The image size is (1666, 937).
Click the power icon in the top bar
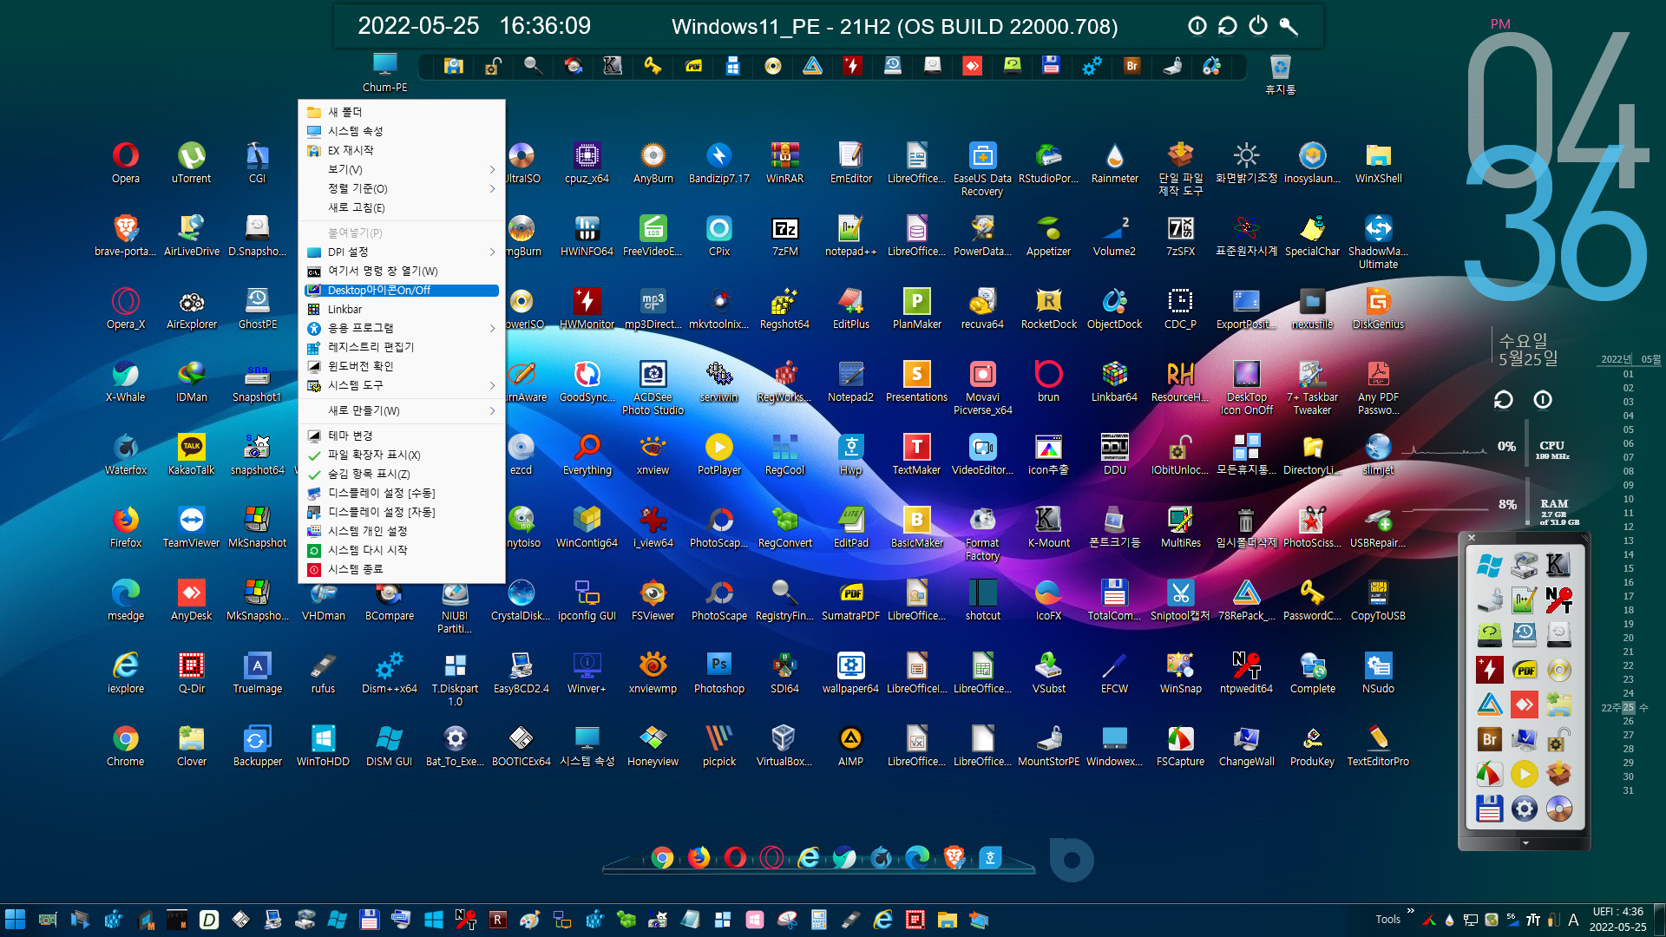[x=1258, y=26]
